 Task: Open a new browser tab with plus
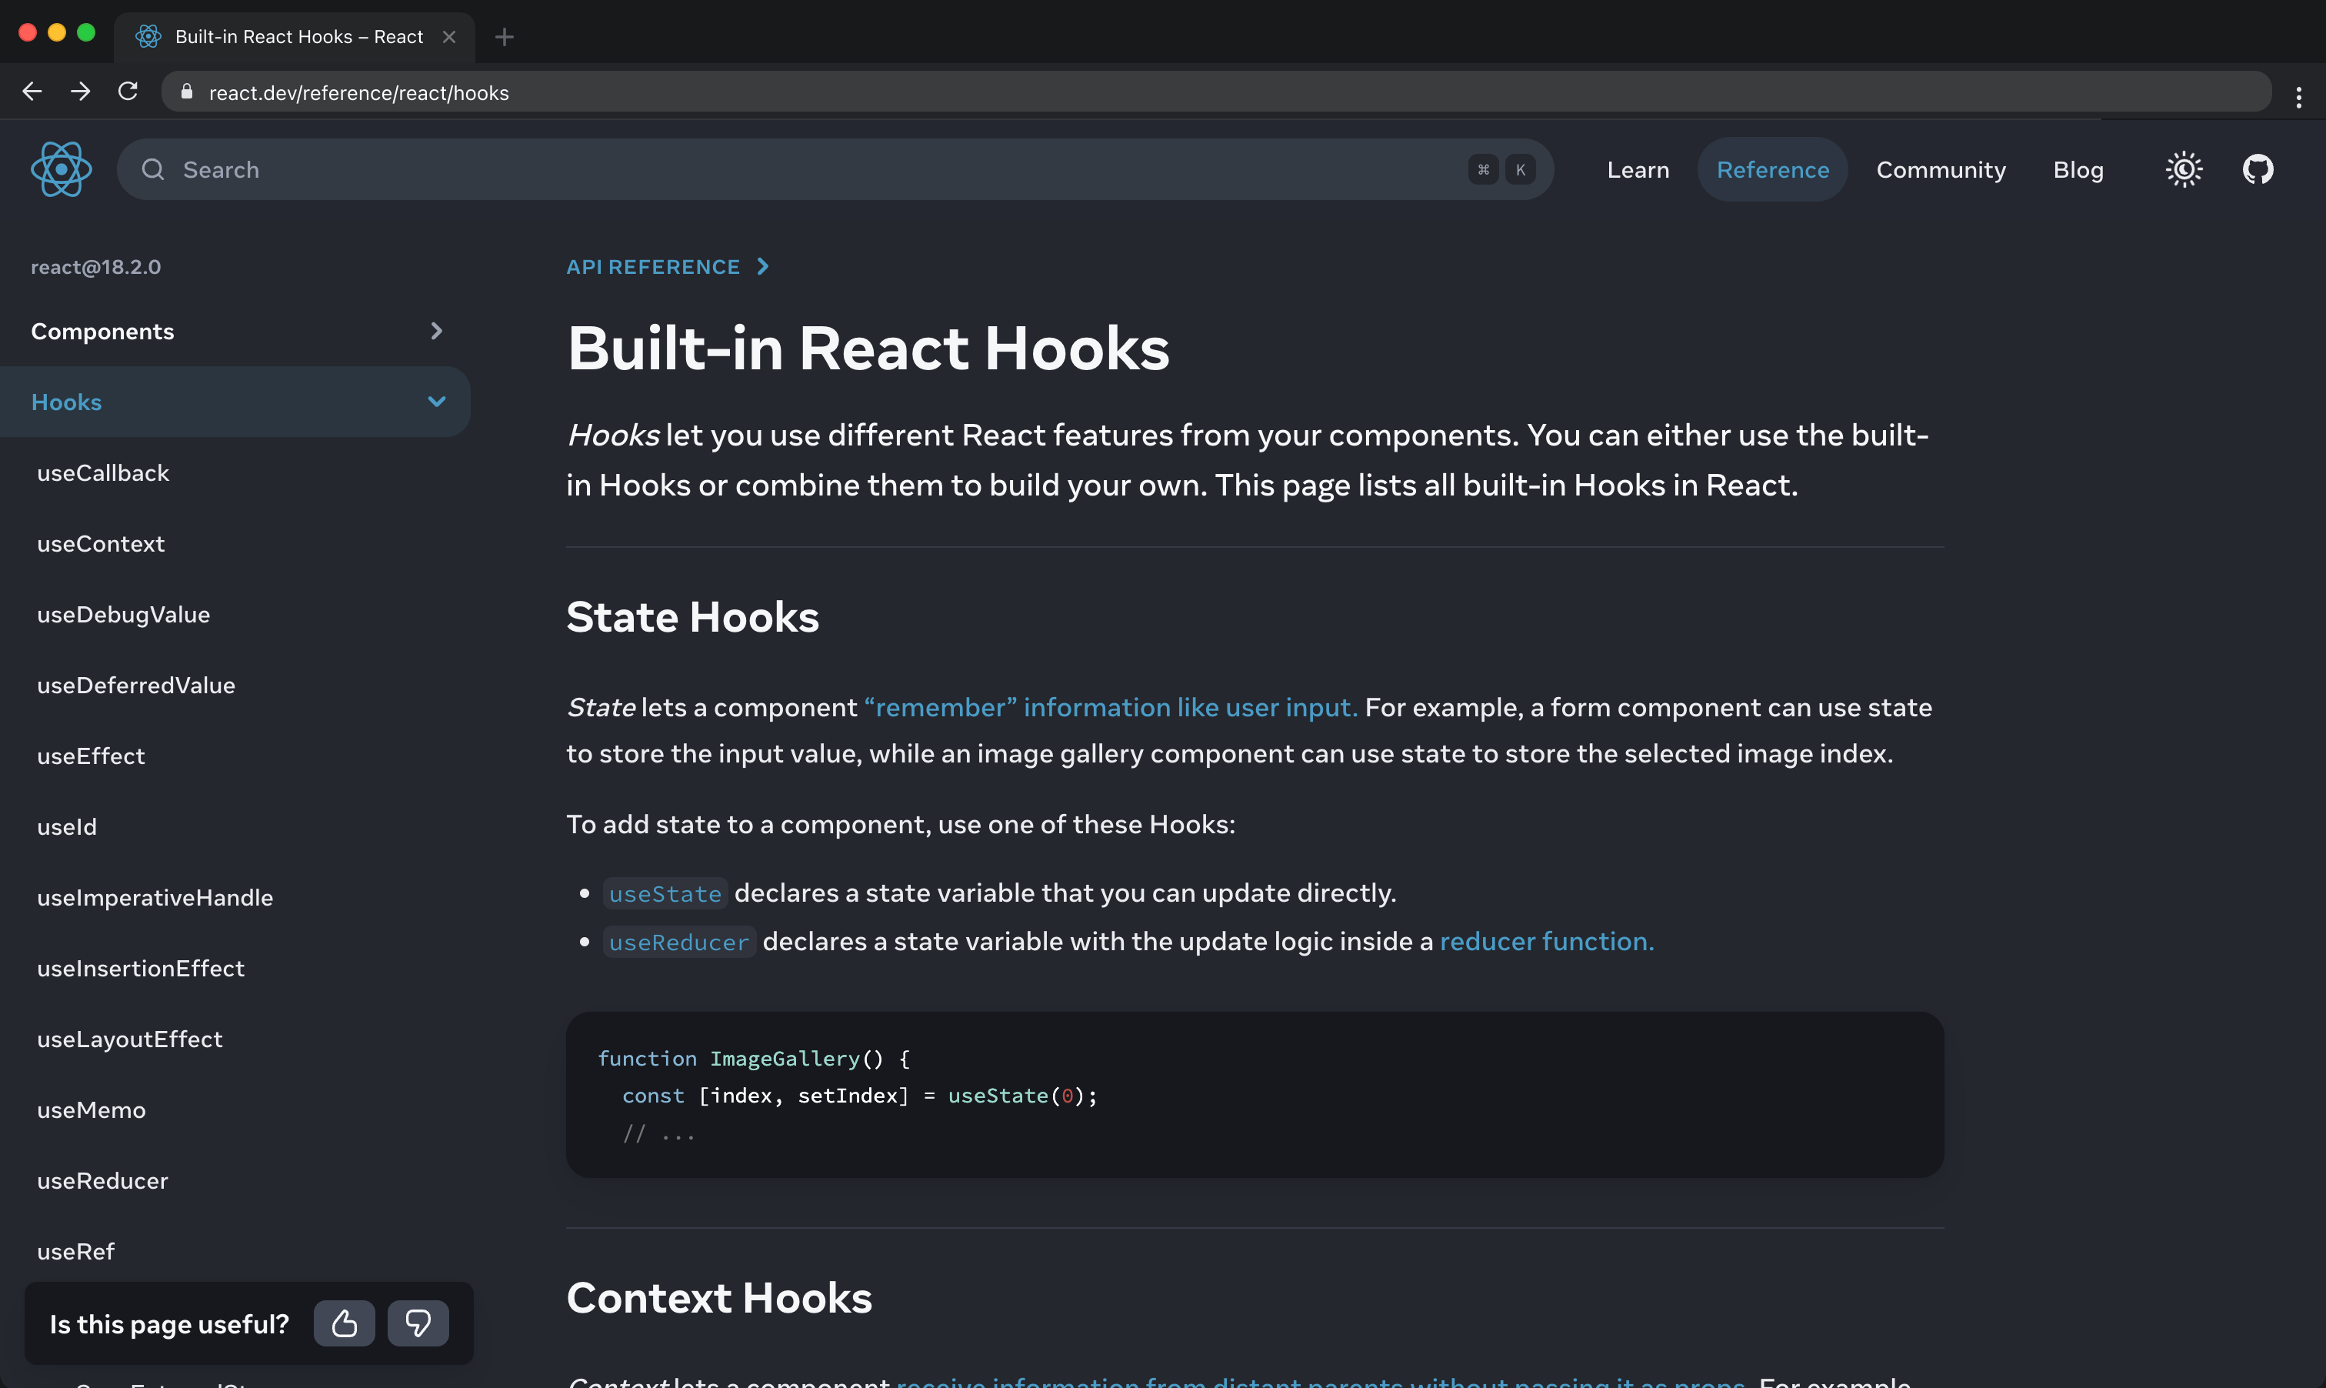(x=505, y=36)
